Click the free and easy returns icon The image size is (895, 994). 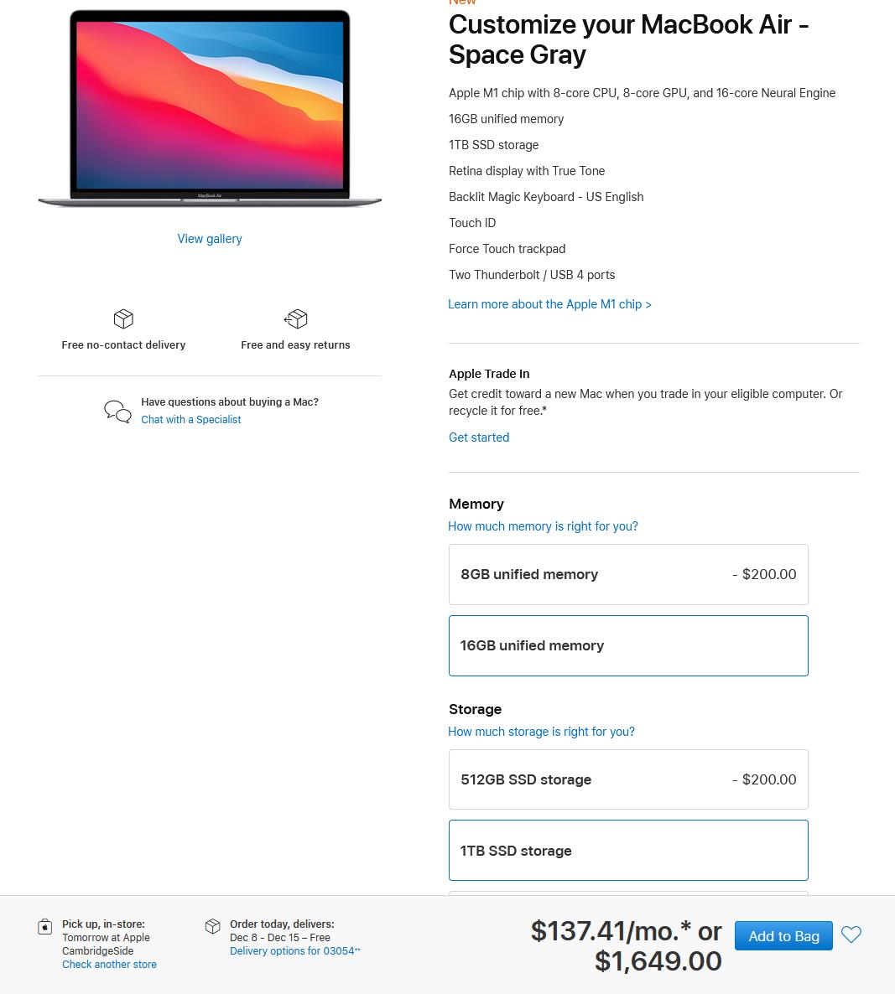pyautogui.click(x=295, y=318)
